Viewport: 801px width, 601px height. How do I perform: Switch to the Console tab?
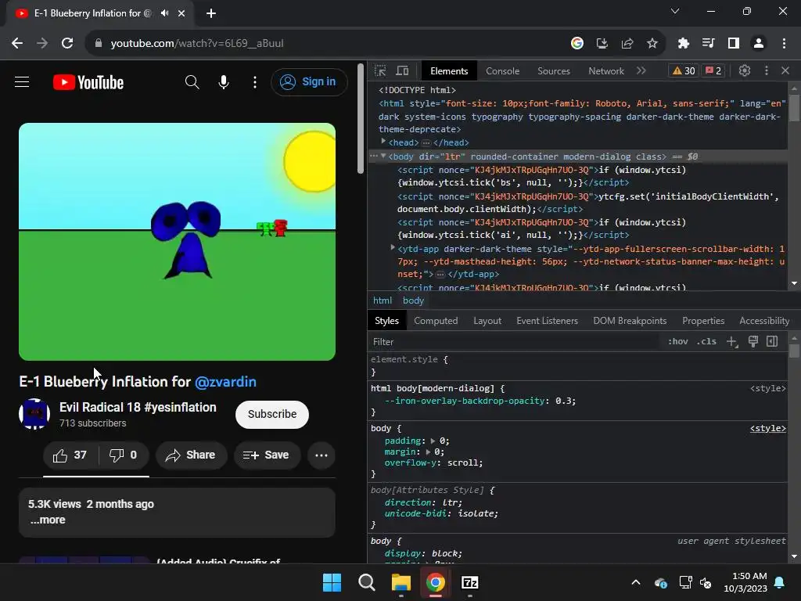(503, 71)
